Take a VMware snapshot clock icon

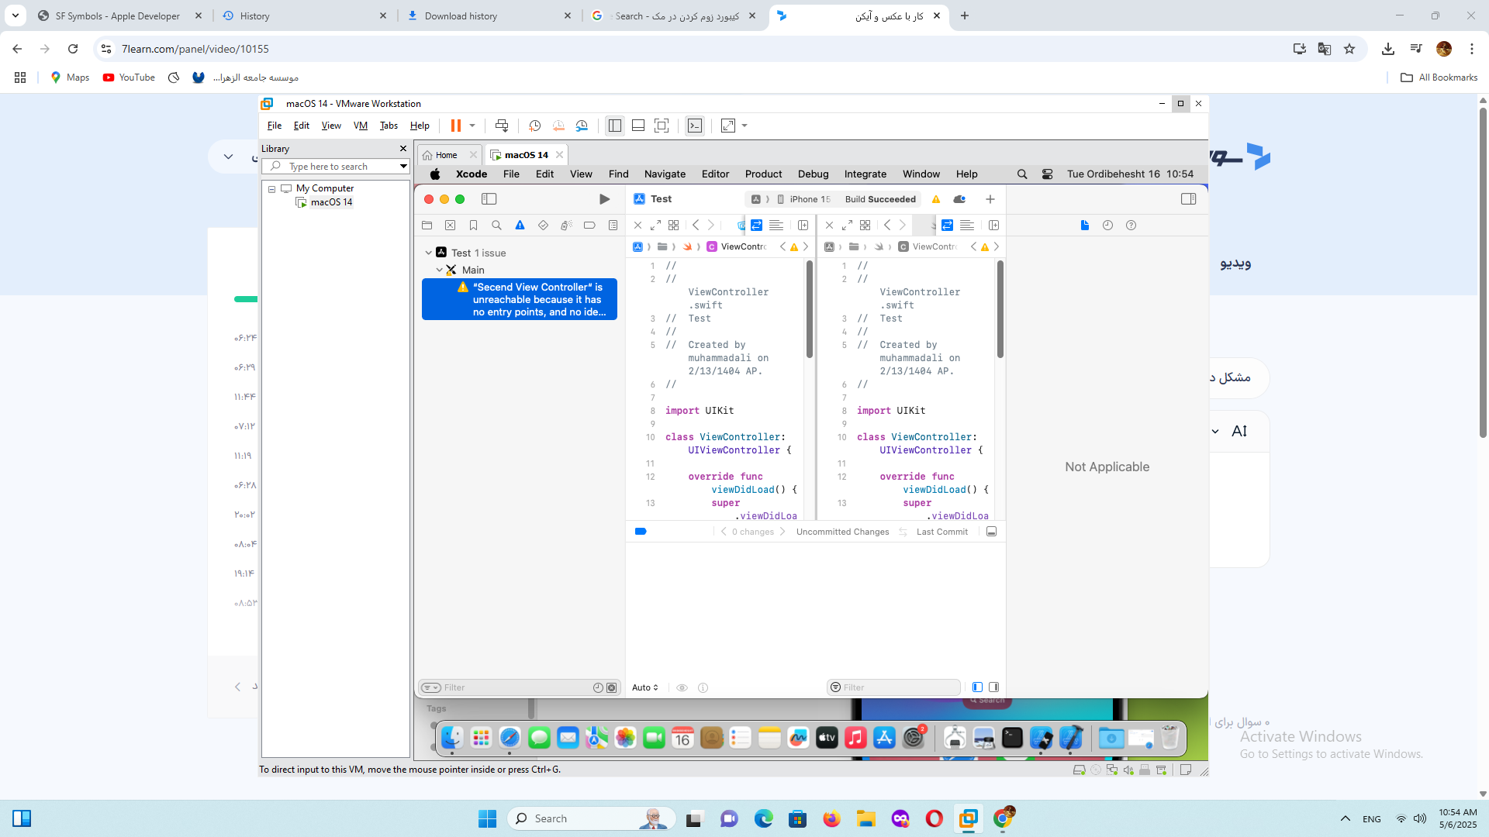[534, 126]
